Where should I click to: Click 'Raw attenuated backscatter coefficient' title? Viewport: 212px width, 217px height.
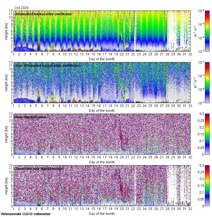point(48,65)
